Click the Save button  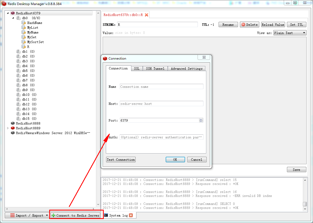click(297, 170)
